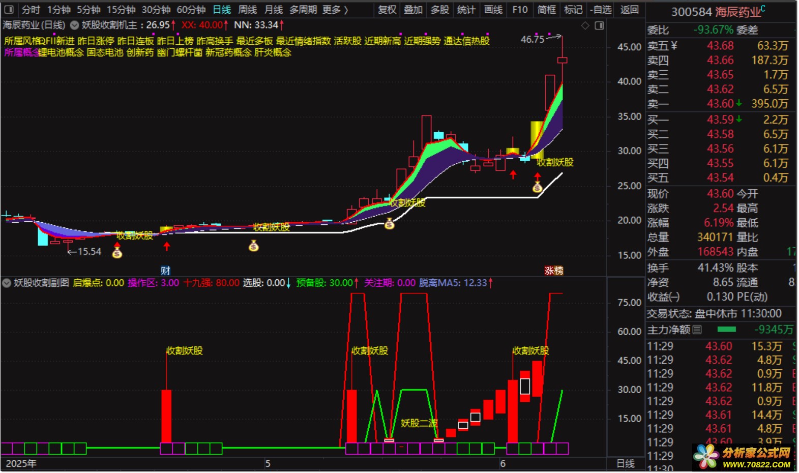Image resolution: width=799 pixels, height=473 pixels.
Task: Open the 多股 view
Action: (440, 10)
